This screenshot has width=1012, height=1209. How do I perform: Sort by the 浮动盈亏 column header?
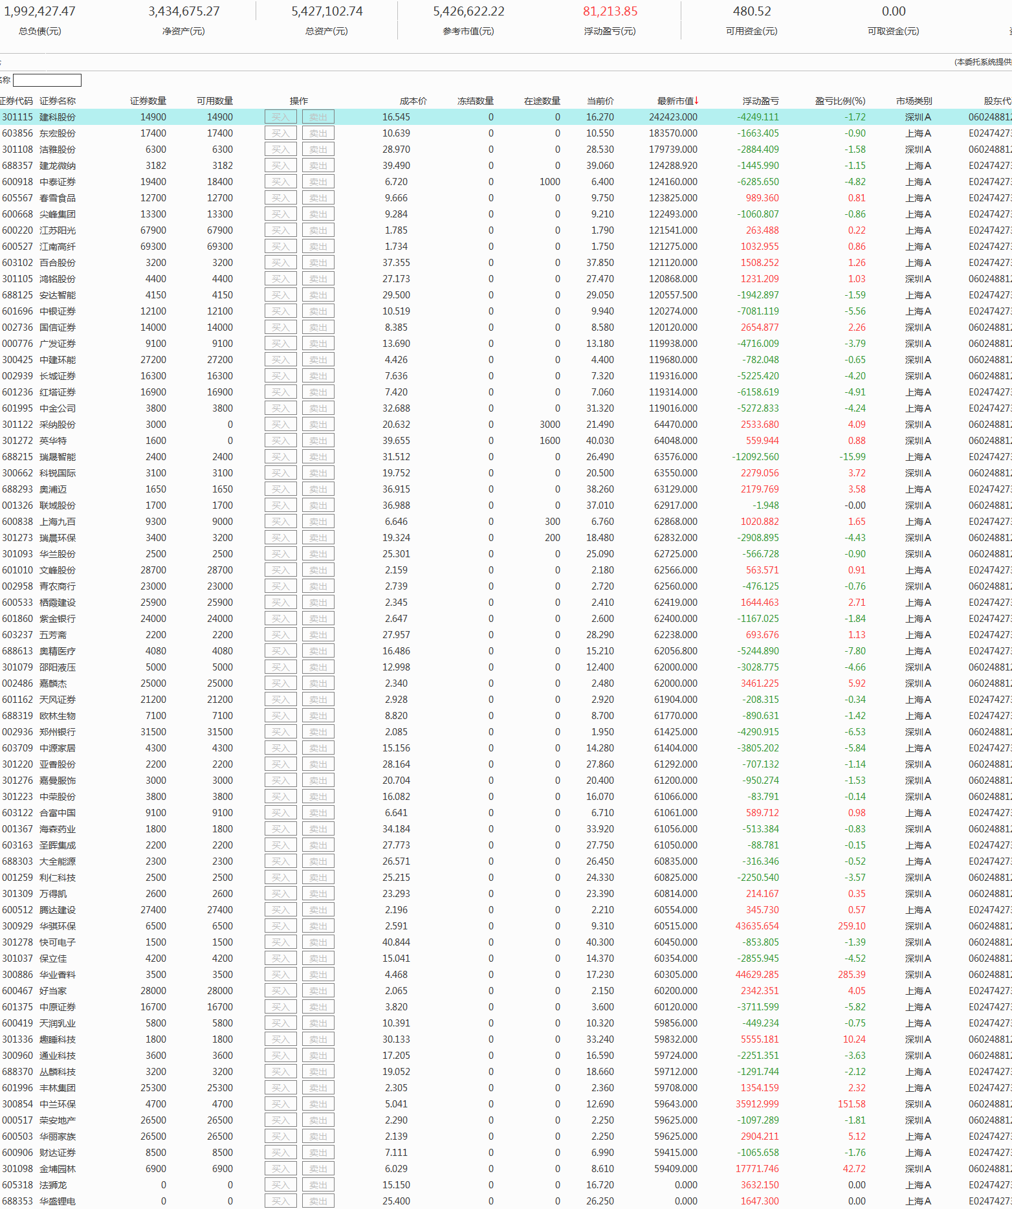click(761, 101)
